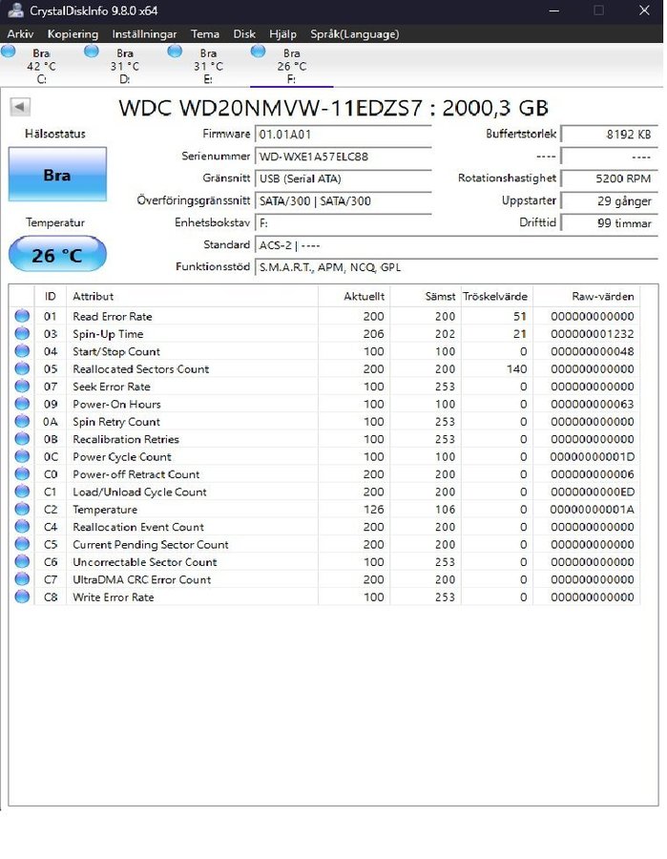Click the CrystalDiskInfo app icon in title bar

[x=13, y=10]
